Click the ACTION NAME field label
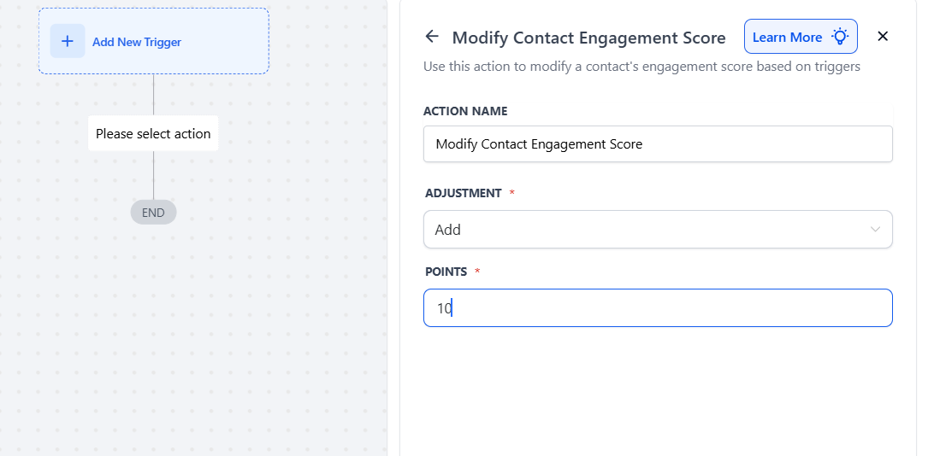This screenshot has height=456, width=928. coord(465,111)
